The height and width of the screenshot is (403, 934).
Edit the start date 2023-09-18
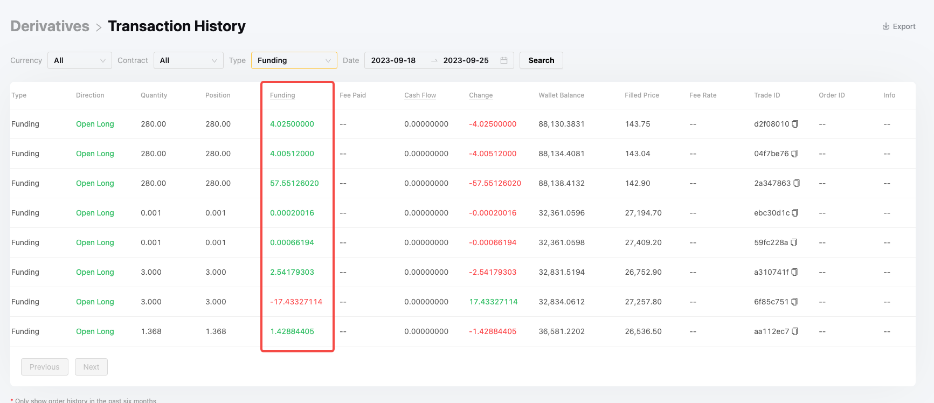393,60
